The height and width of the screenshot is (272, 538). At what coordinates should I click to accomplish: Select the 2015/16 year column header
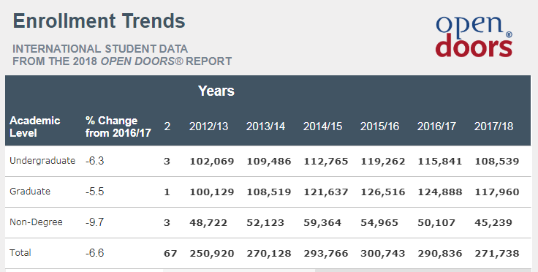[379, 126]
